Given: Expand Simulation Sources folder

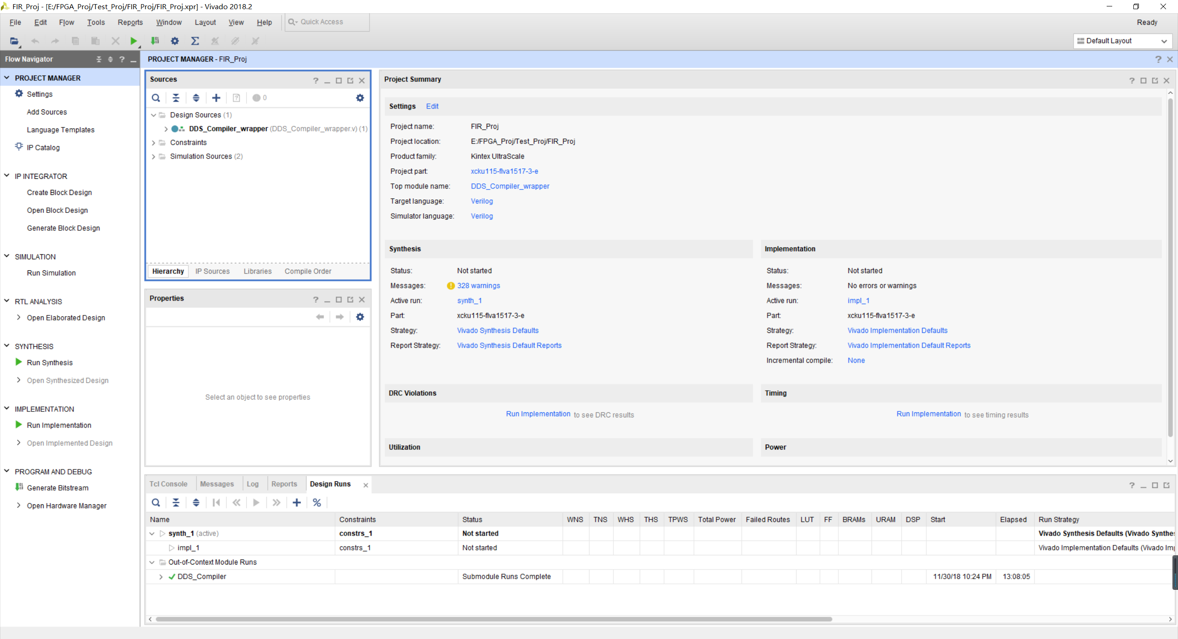Looking at the screenshot, I should [153, 156].
